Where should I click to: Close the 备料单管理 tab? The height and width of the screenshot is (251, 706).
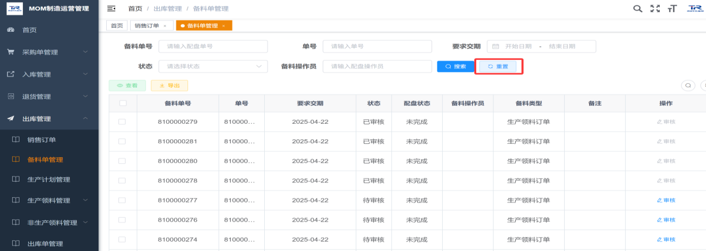tap(224, 26)
